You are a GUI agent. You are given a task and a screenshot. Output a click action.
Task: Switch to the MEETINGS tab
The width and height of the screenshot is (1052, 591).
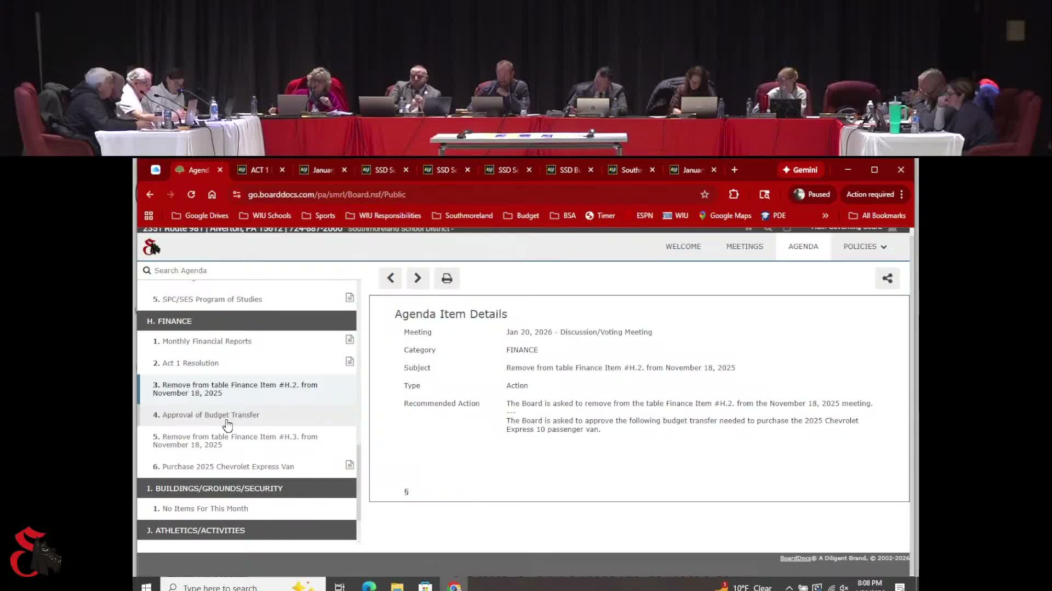(x=744, y=246)
